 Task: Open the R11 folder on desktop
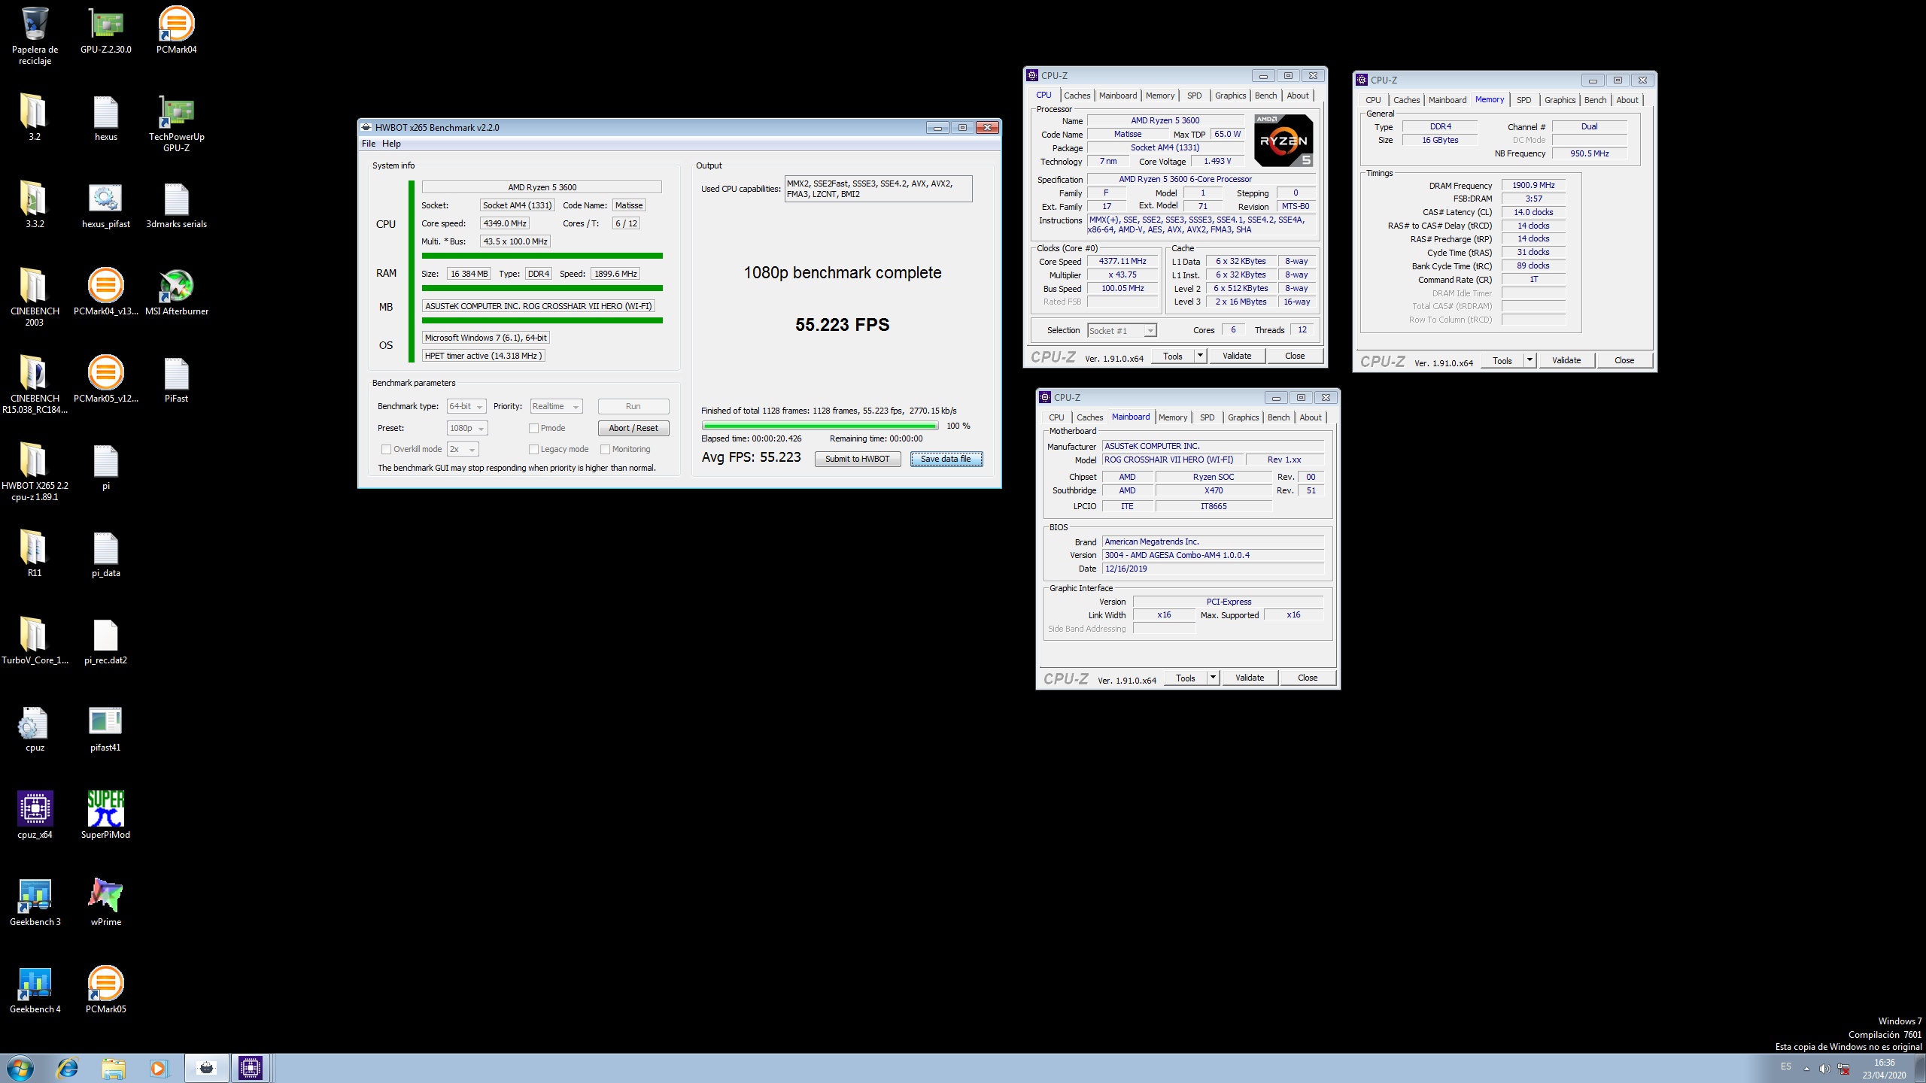point(35,554)
